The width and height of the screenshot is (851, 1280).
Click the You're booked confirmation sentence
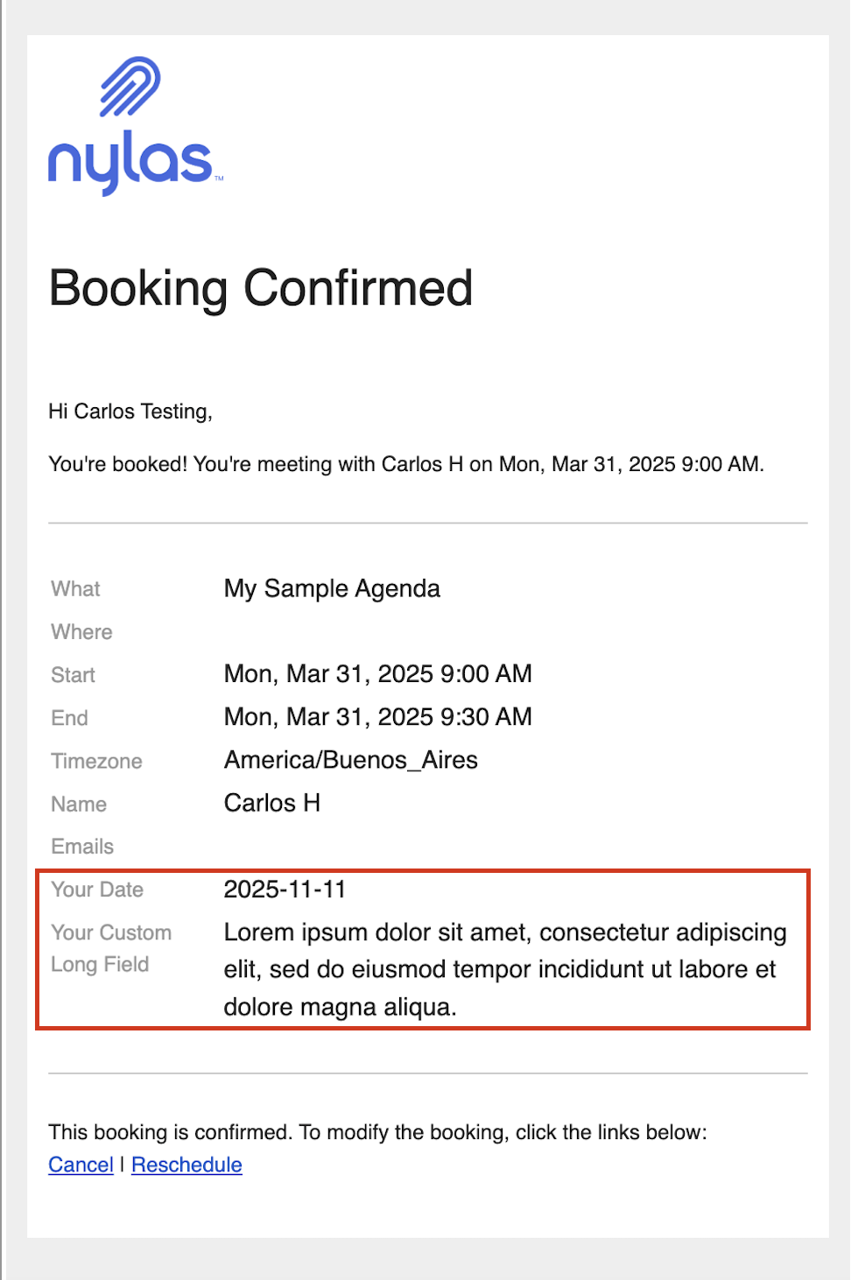click(x=406, y=464)
